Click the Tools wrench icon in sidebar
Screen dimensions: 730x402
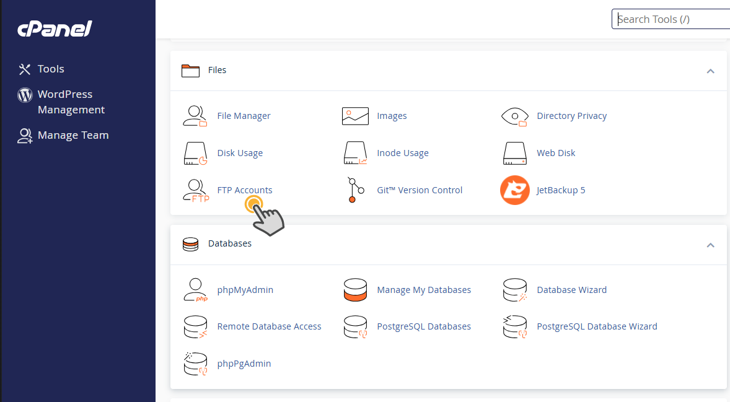click(x=25, y=69)
